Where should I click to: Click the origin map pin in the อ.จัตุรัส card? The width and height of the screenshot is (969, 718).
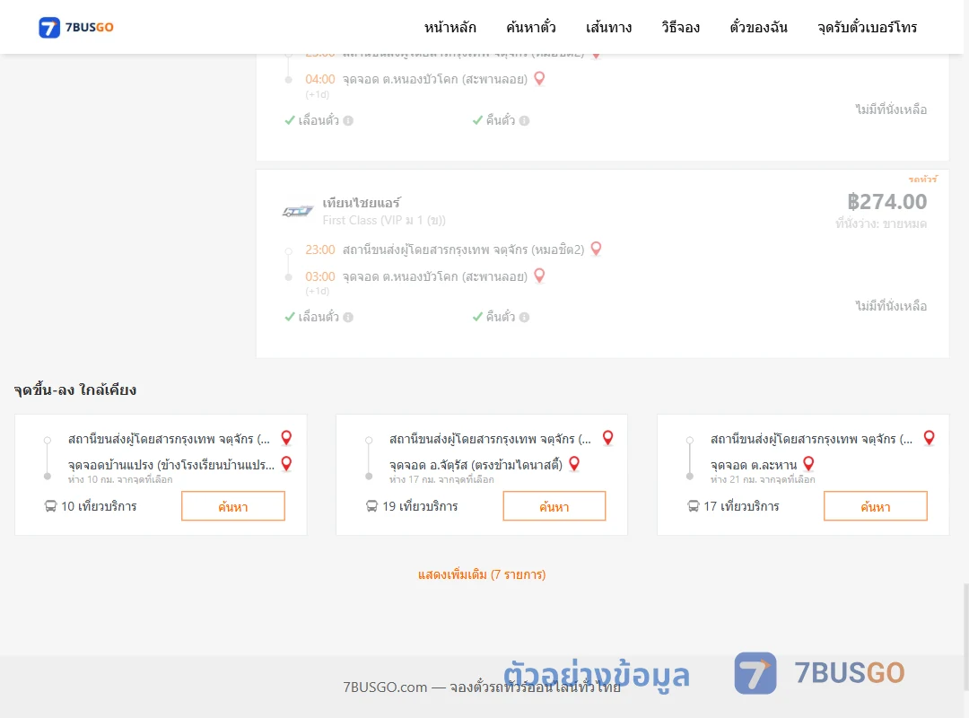(x=608, y=438)
